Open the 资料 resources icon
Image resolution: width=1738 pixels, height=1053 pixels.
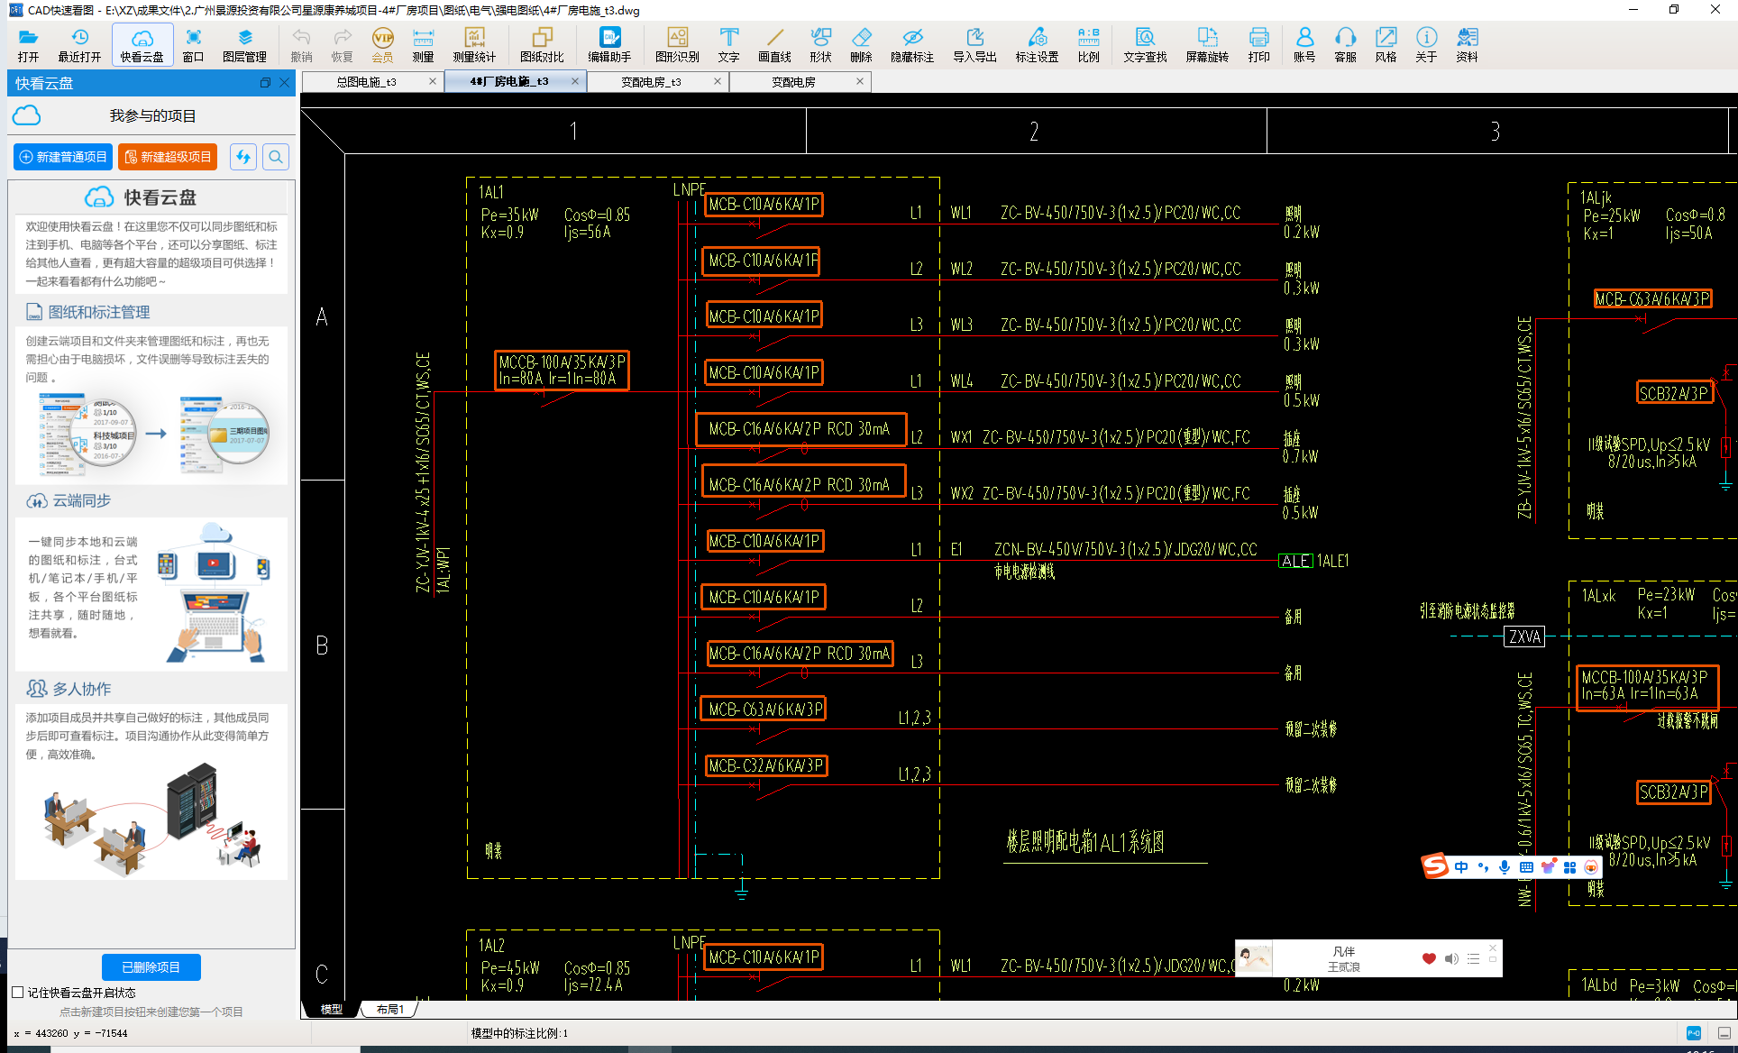1467,44
